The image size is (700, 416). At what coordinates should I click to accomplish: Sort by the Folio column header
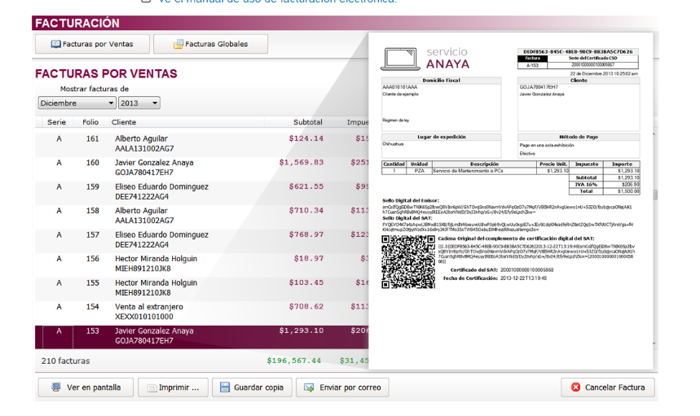pyautogui.click(x=90, y=122)
